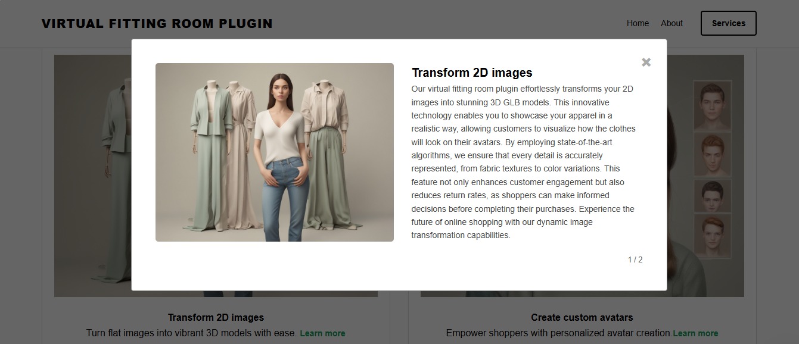Click the modal's model and mannequins image
The width and height of the screenshot is (799, 344).
click(275, 152)
